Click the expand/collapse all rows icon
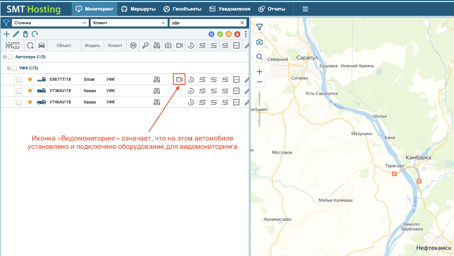The height and width of the screenshot is (256, 454). [12, 45]
